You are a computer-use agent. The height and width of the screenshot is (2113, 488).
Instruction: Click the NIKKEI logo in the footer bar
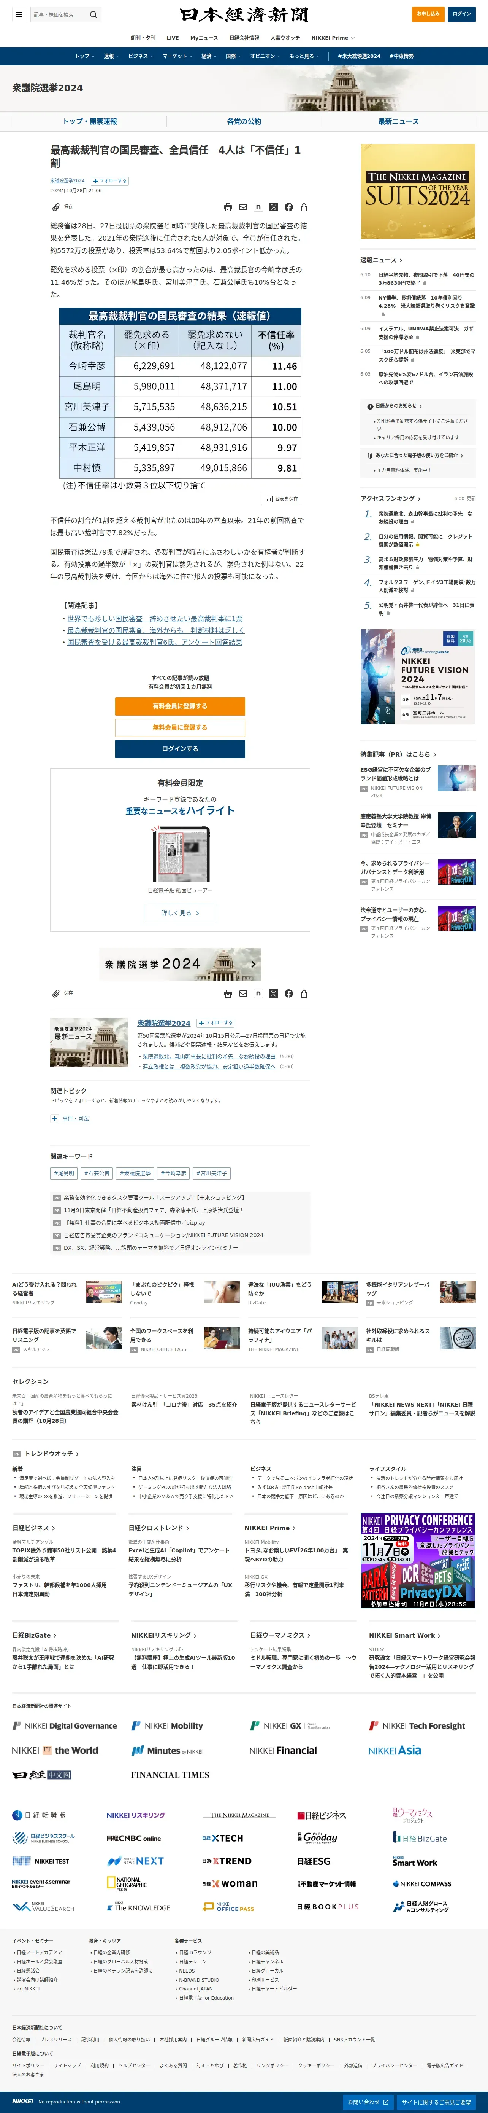[23, 2102]
